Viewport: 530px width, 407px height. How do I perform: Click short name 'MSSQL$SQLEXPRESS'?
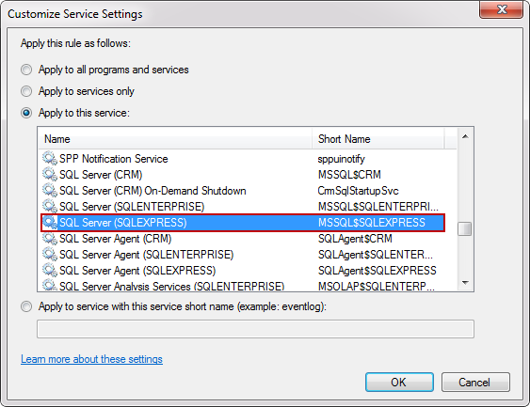coord(372,223)
